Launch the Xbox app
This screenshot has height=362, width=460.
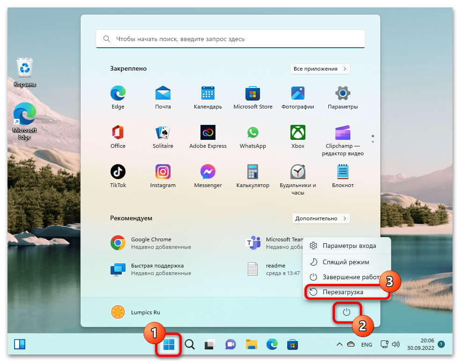(298, 137)
